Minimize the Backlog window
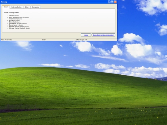 click(x=109, y=2)
